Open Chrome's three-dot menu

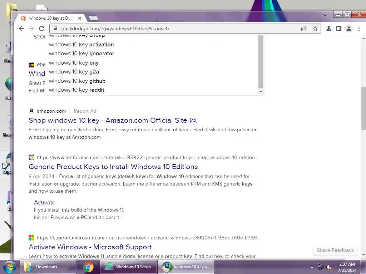coord(359,29)
